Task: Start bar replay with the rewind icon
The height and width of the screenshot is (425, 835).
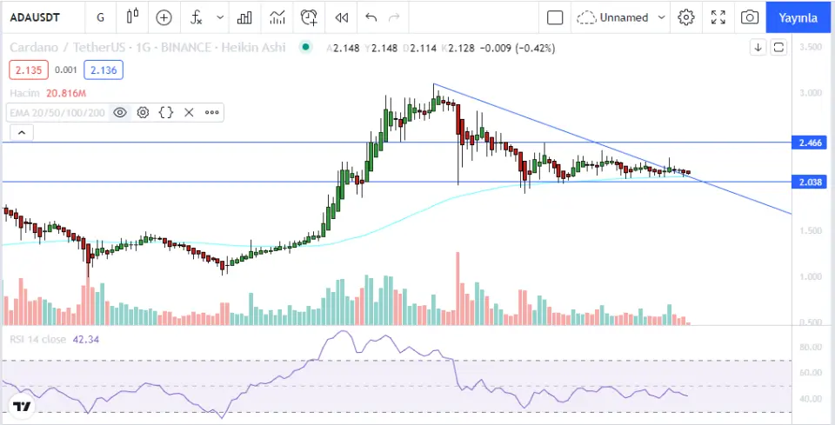Action: (x=342, y=17)
